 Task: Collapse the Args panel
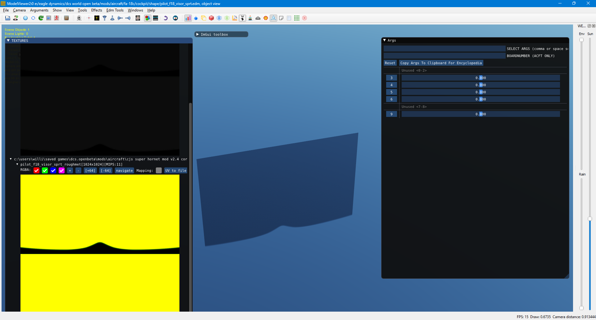coord(385,40)
